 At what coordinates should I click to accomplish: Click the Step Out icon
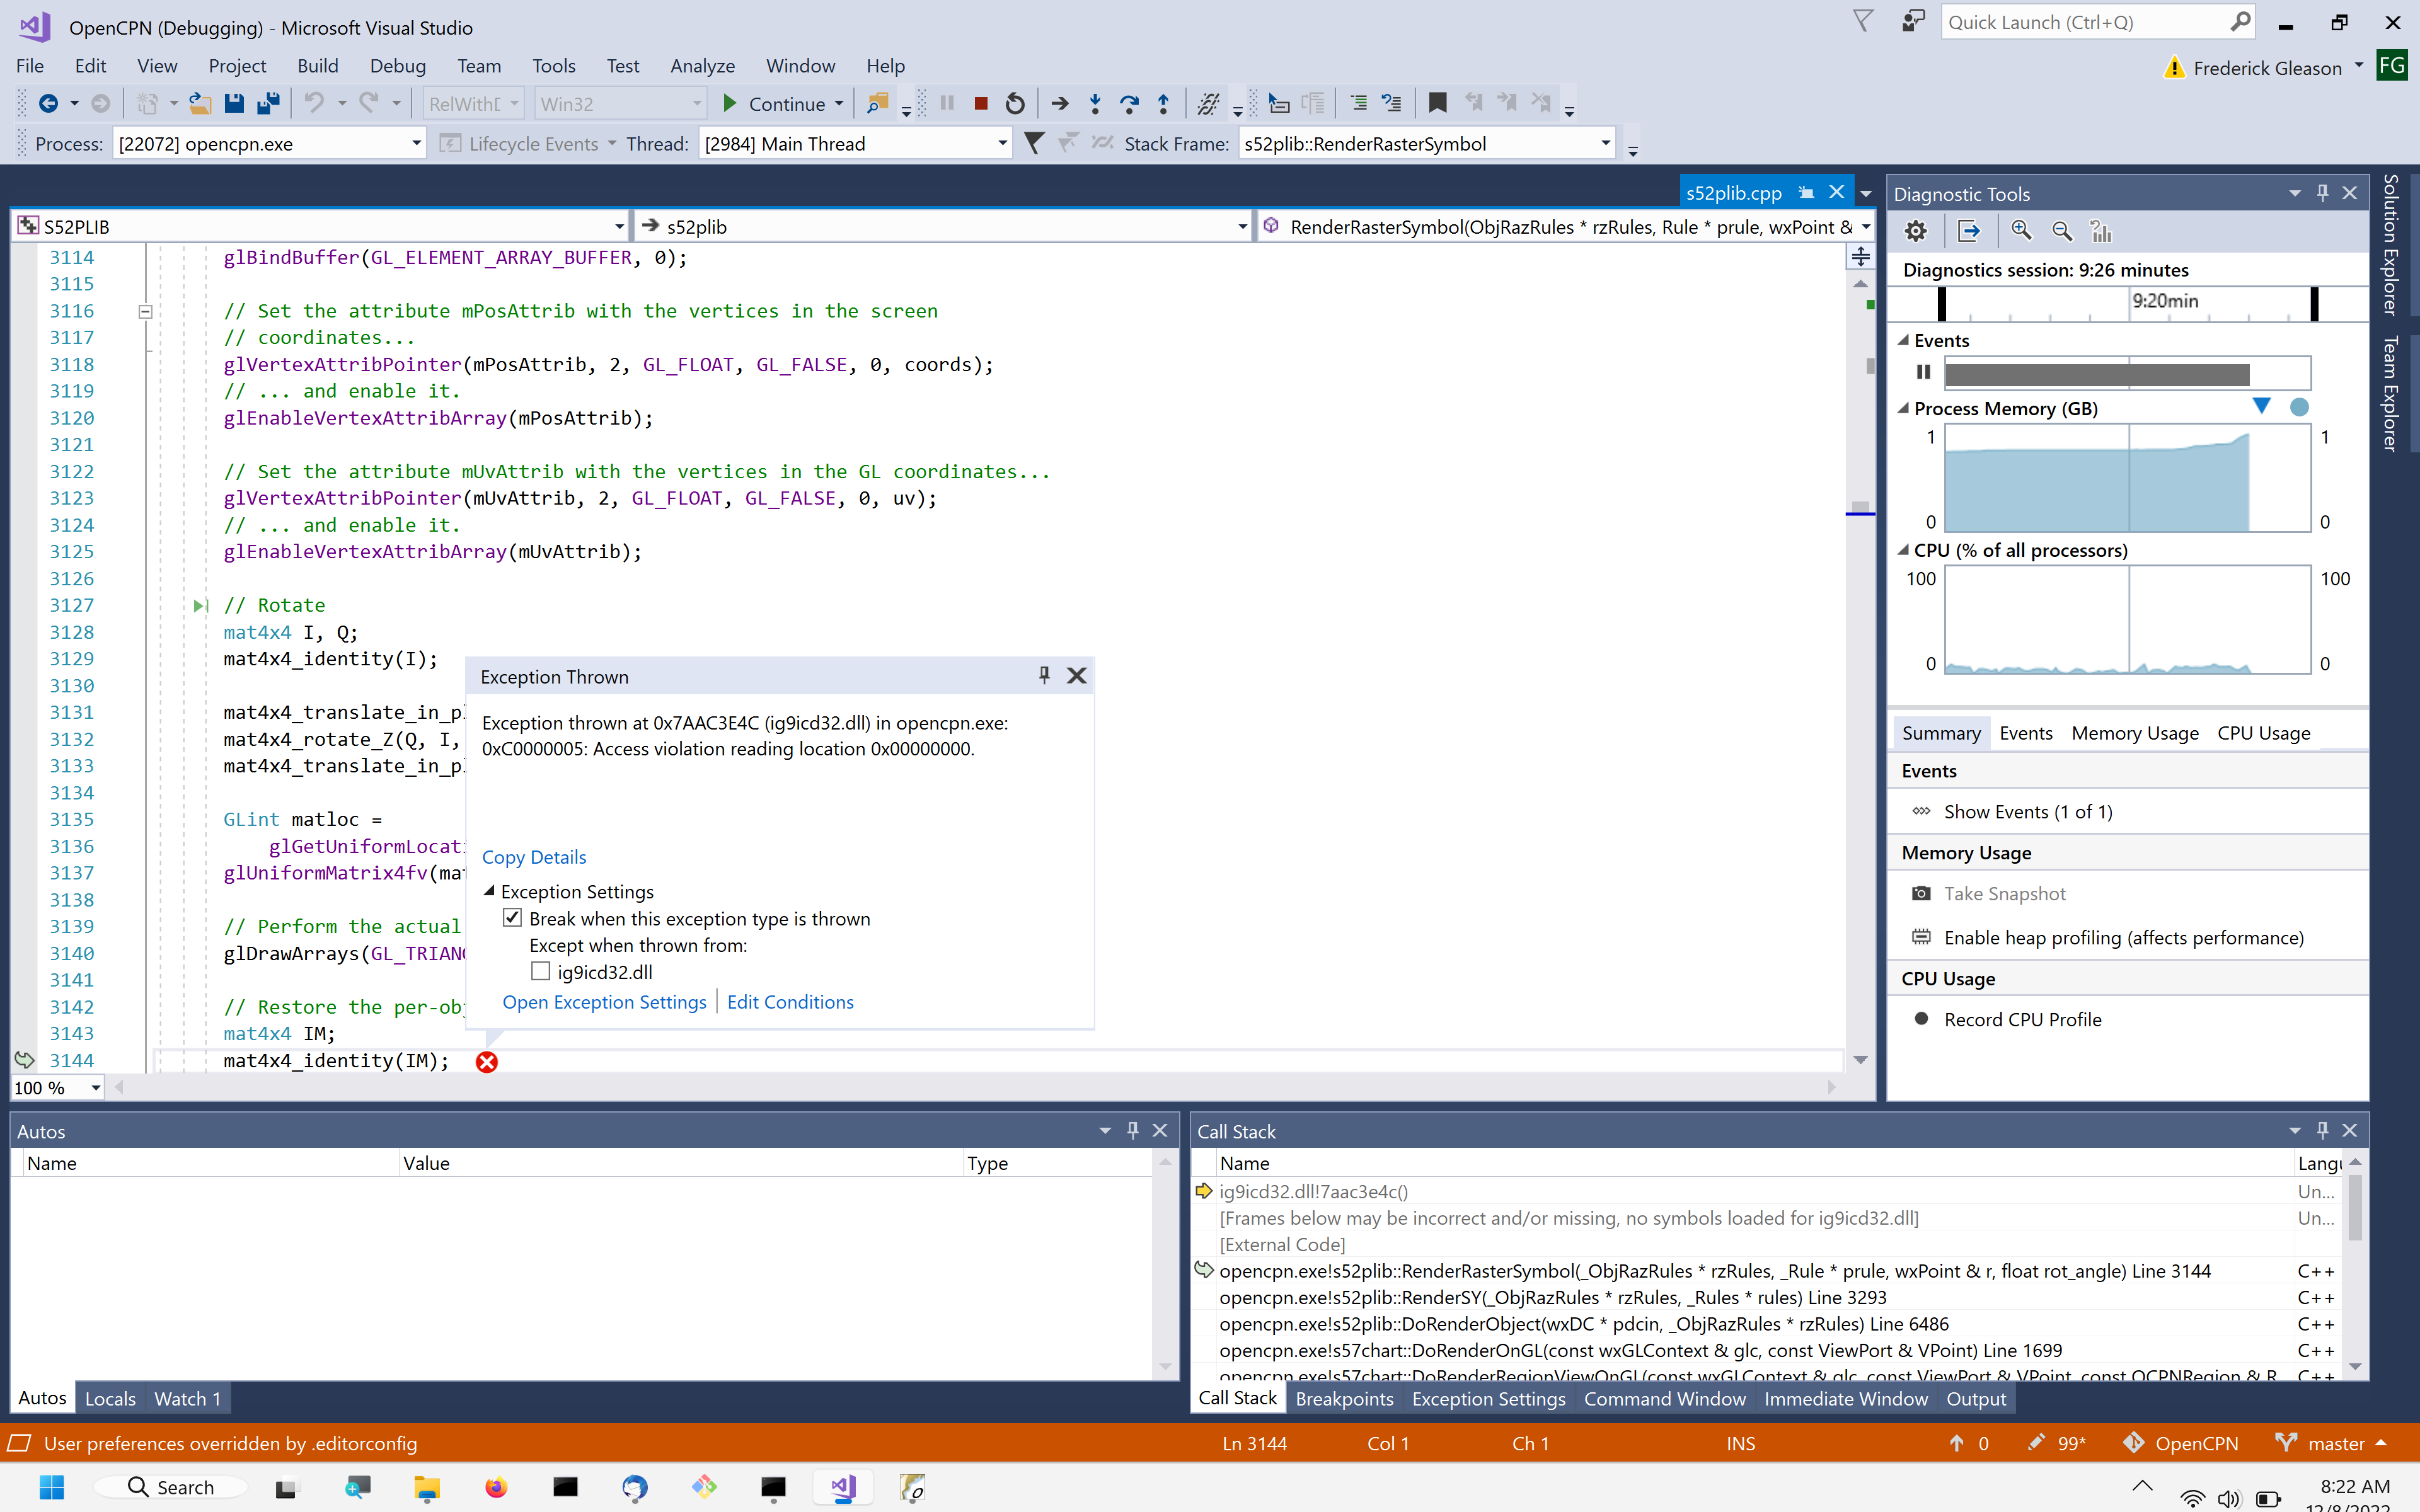click(x=1163, y=103)
